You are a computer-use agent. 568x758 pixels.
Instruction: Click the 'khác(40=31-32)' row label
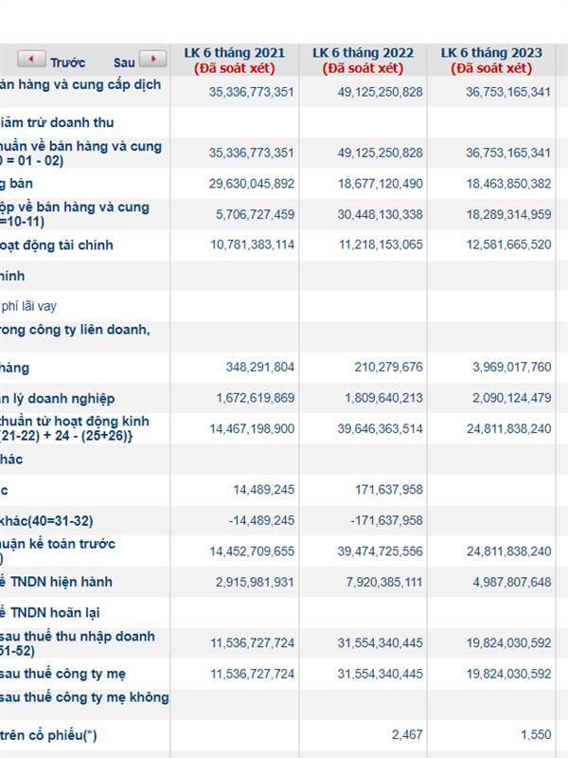pos(46,521)
